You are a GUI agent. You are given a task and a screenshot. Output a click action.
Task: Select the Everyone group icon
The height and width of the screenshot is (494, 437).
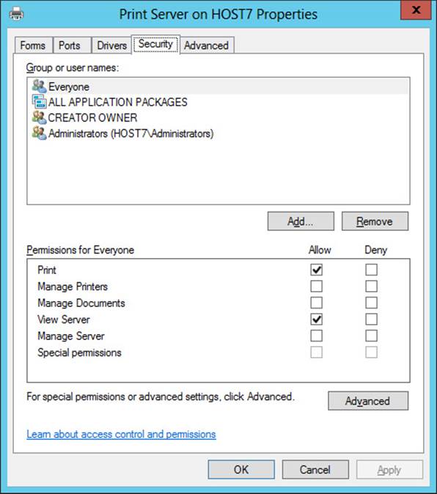[x=39, y=86]
